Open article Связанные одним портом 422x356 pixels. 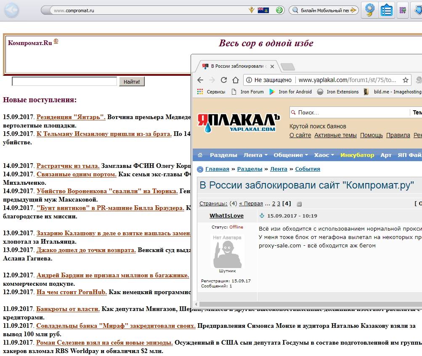pos(77,174)
